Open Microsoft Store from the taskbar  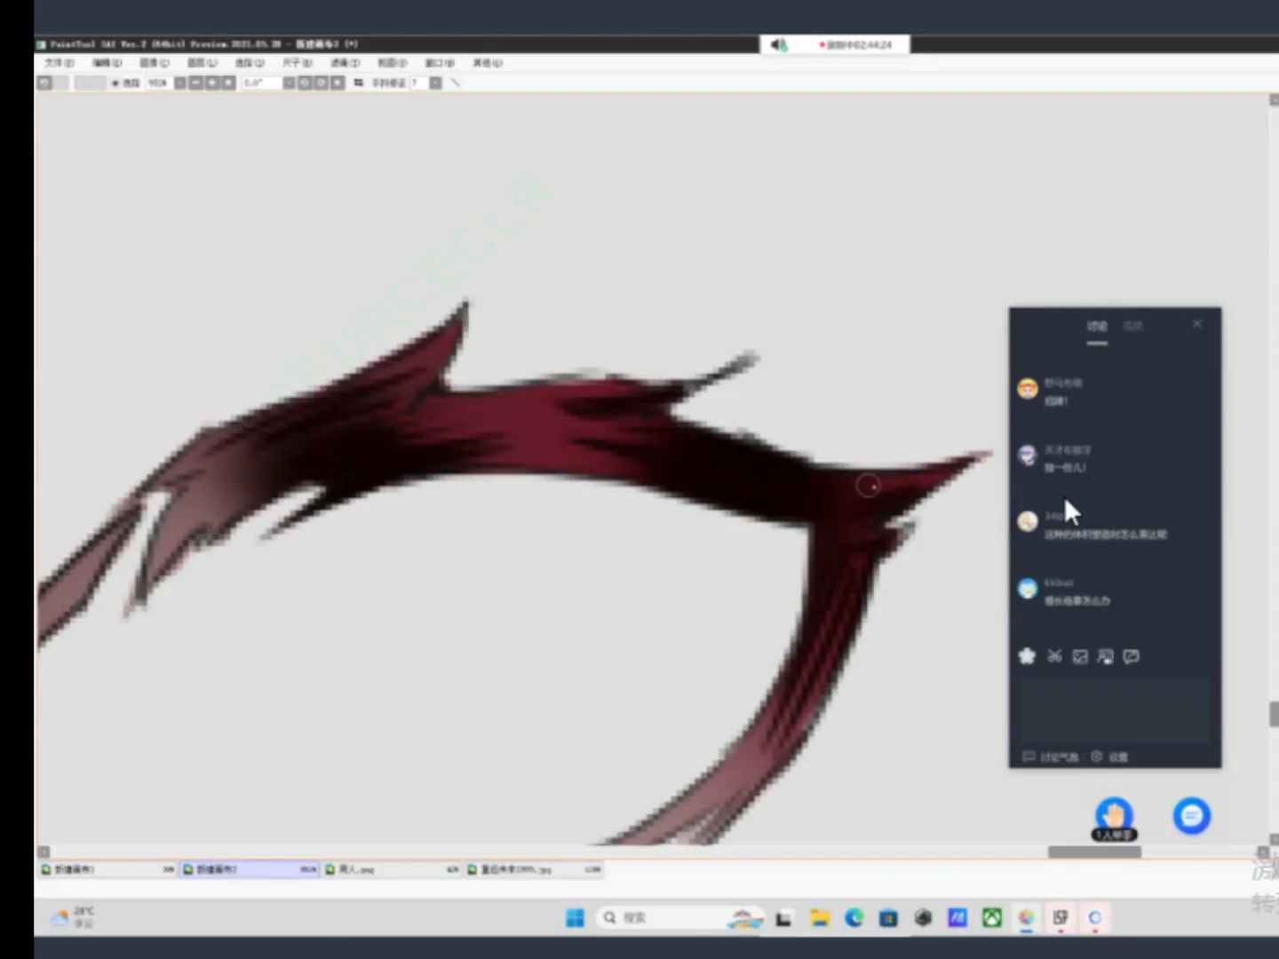(888, 917)
